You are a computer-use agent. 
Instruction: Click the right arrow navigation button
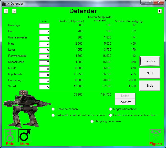[x=160, y=11]
